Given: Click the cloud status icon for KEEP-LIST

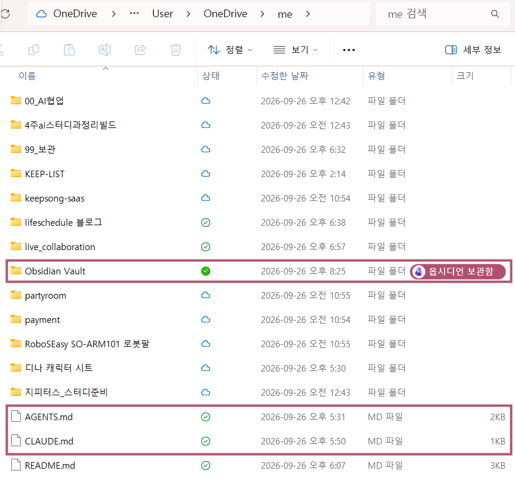Looking at the screenshot, I should tap(205, 174).
